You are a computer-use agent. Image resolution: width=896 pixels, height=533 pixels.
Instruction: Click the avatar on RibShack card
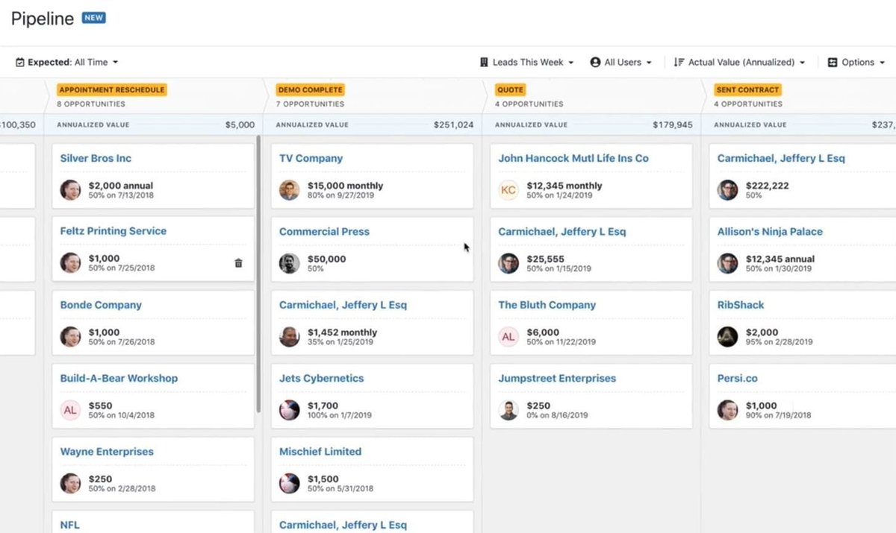click(x=727, y=337)
